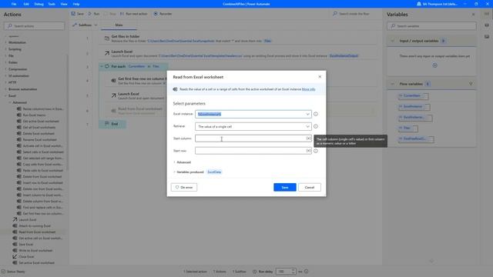493x277 pixels.
Task: Open the Tools menu
Action: click(x=52, y=4)
